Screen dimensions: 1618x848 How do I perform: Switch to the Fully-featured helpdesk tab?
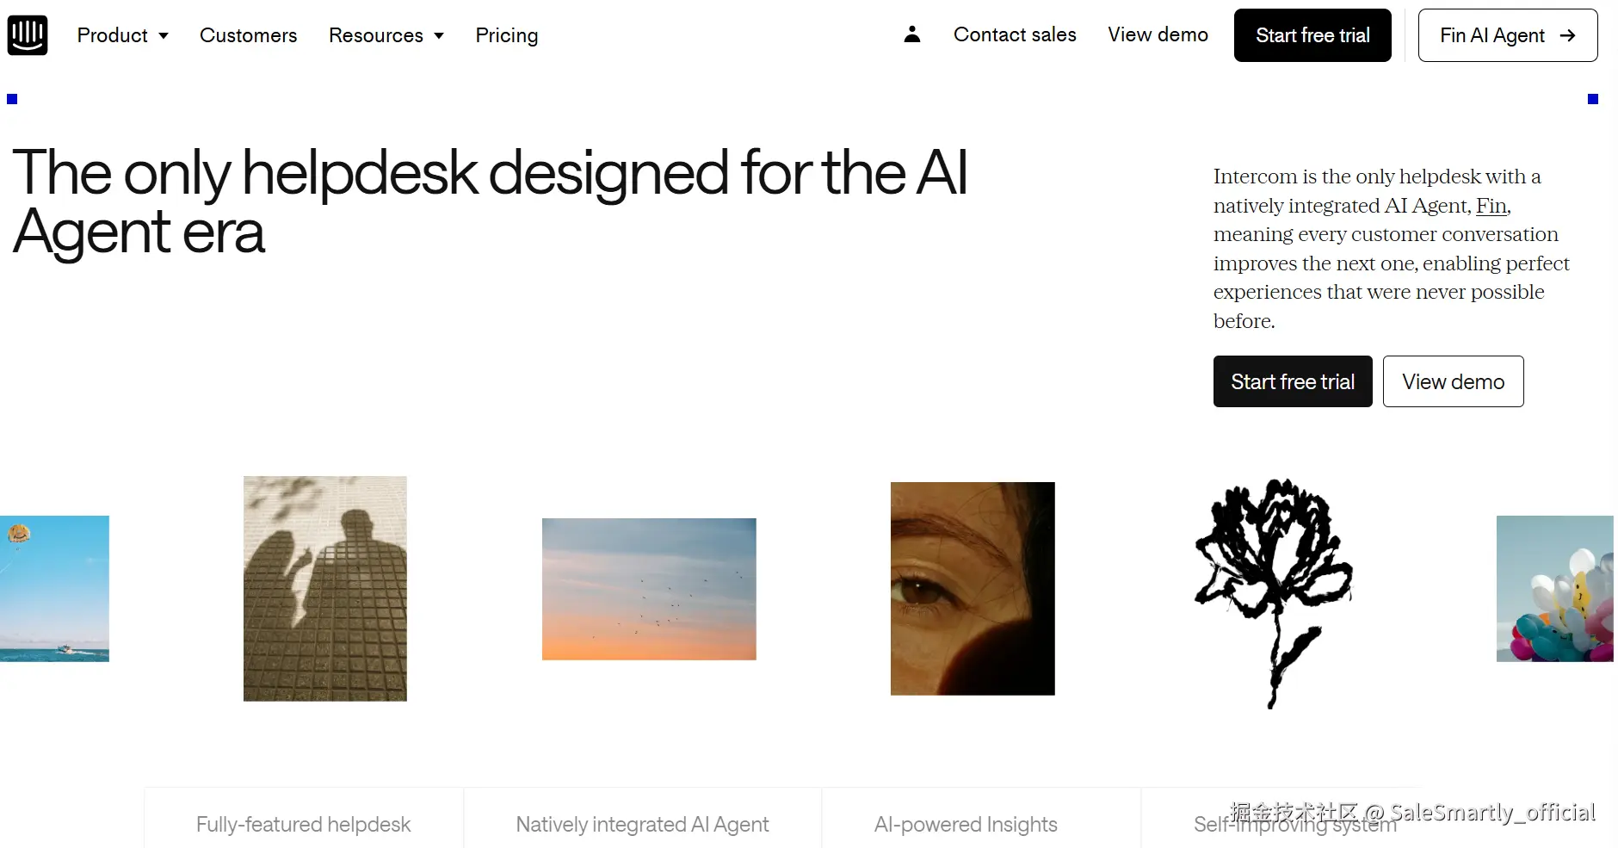pos(303,824)
